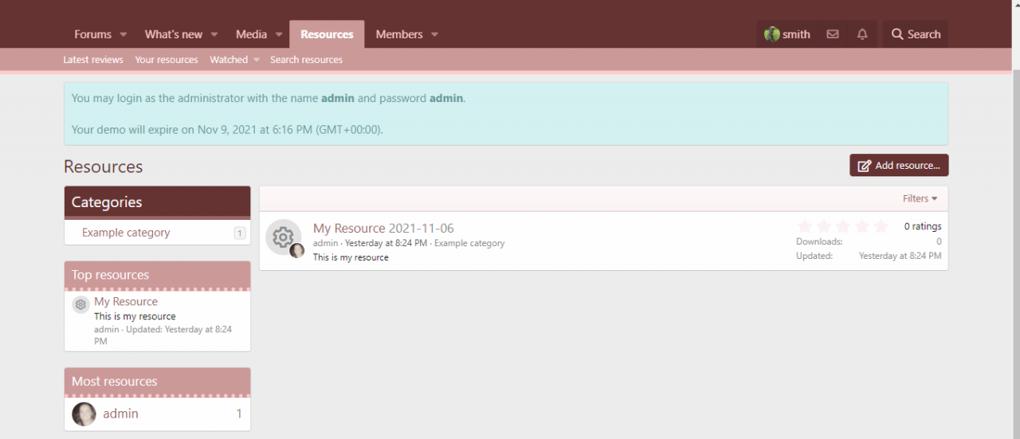Click the small author avatar on resource icon

click(x=297, y=251)
